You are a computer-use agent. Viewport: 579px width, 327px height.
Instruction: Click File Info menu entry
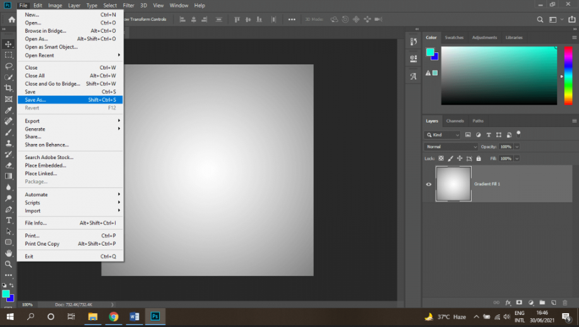point(70,223)
